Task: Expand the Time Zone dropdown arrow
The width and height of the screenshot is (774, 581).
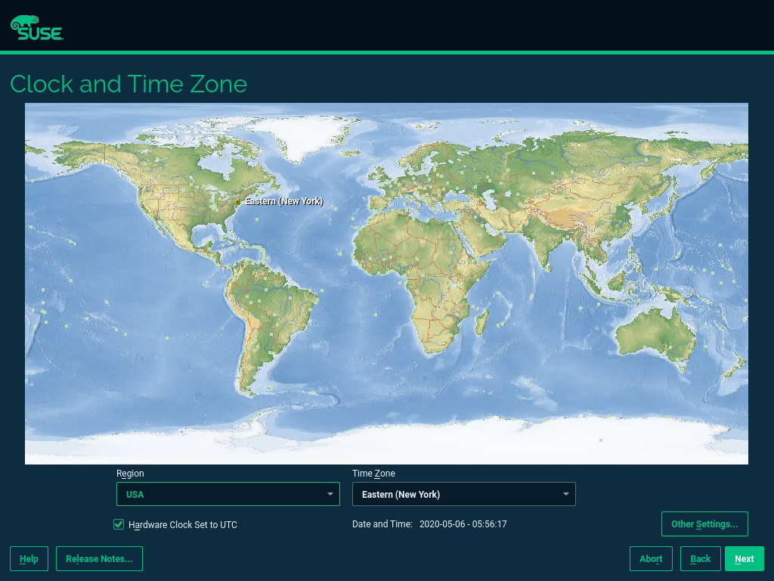Action: pyautogui.click(x=565, y=494)
